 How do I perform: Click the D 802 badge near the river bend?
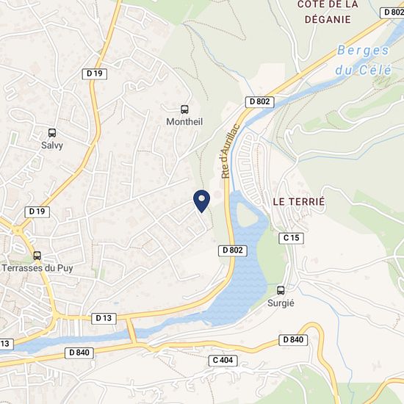[x=260, y=102]
